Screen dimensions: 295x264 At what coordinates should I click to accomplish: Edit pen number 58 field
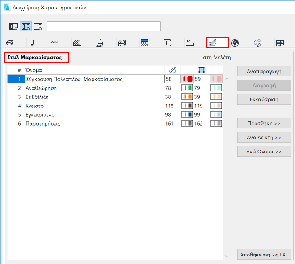[172, 79]
